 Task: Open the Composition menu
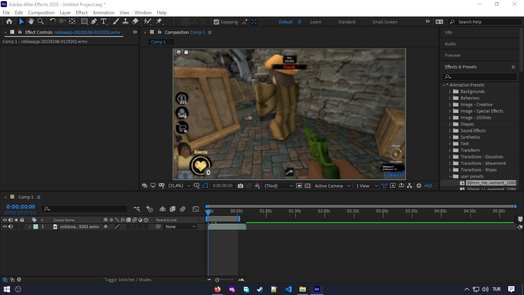pos(41,12)
